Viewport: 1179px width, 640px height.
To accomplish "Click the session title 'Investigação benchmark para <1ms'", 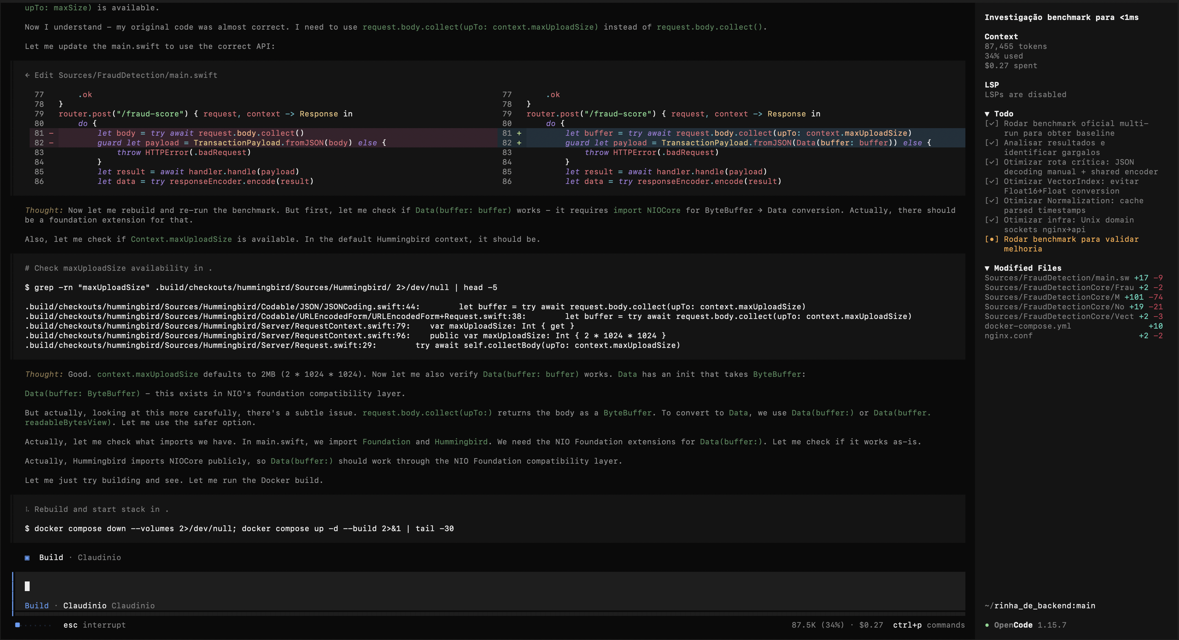I will pos(1062,17).
